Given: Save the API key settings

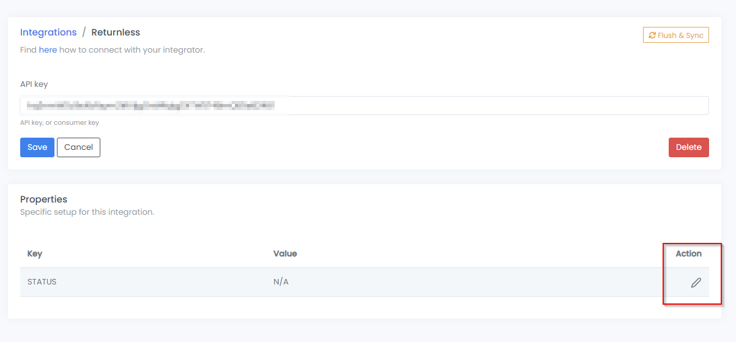Looking at the screenshot, I should 37,147.
